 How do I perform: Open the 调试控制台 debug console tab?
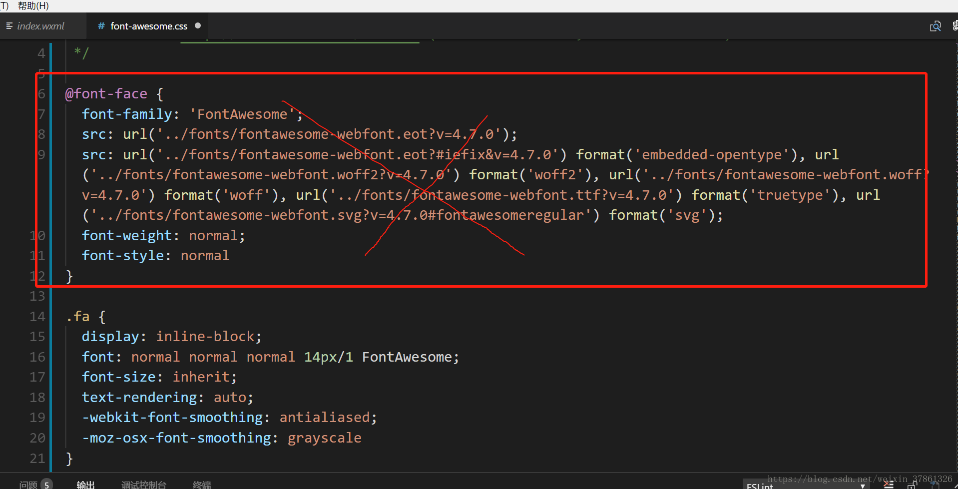tap(144, 484)
